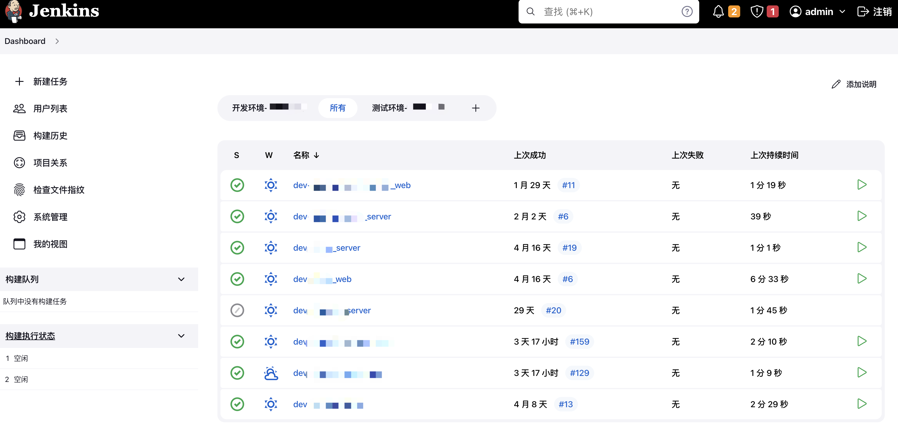The width and height of the screenshot is (898, 434).
Task: Open the security shield warnings icon
Action: (757, 12)
